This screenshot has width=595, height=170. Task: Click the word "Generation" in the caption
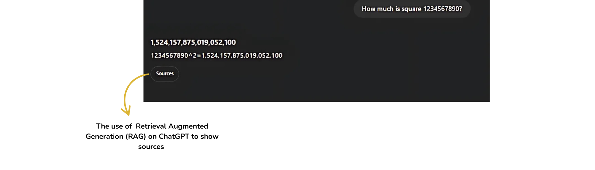(x=104, y=136)
